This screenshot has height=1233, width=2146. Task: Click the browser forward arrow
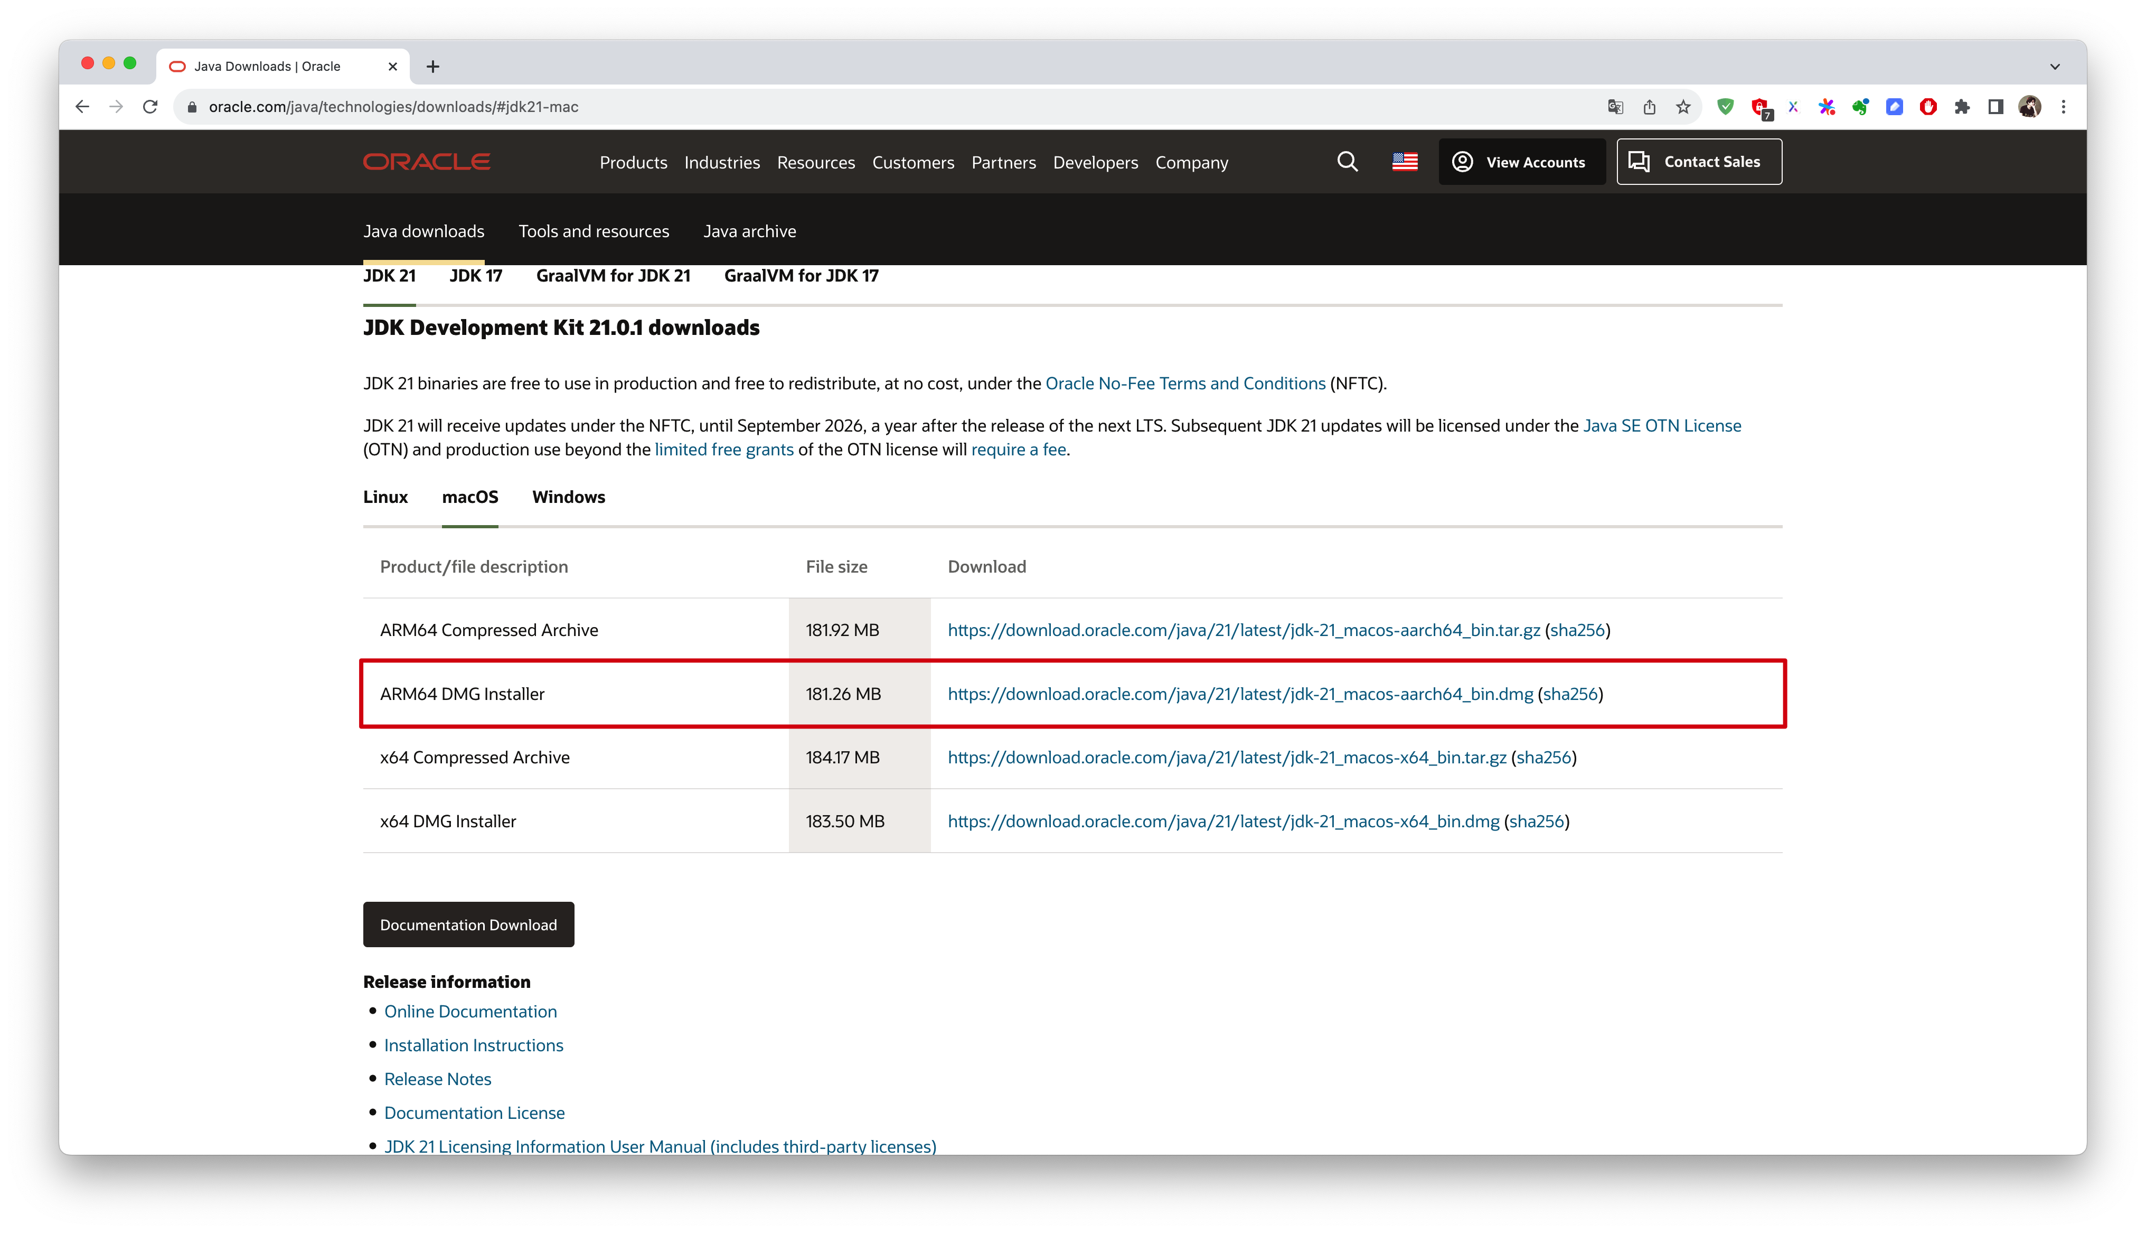coord(116,107)
